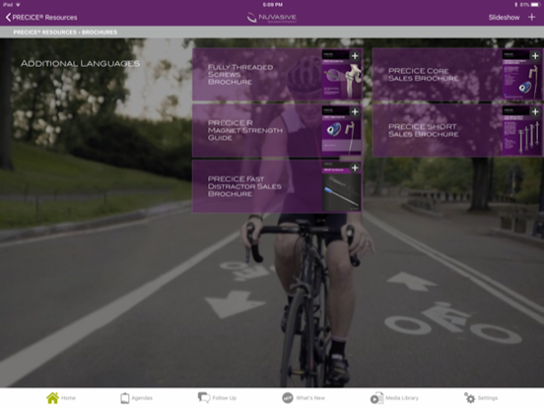Image resolution: width=544 pixels, height=408 pixels.
Task: Tap the back chevron arrow
Action: click(8, 18)
